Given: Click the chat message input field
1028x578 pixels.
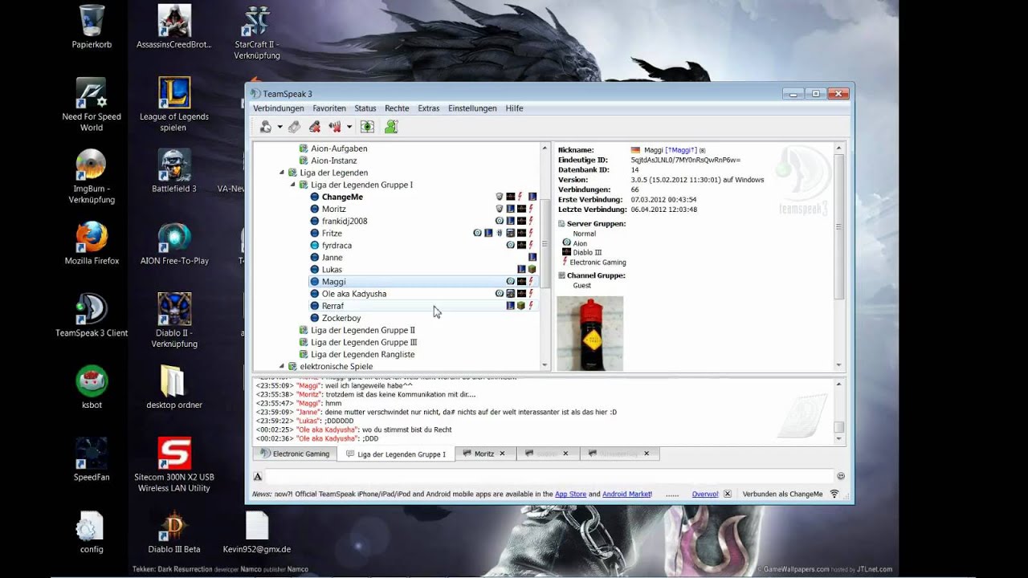Looking at the screenshot, I should 549,477.
